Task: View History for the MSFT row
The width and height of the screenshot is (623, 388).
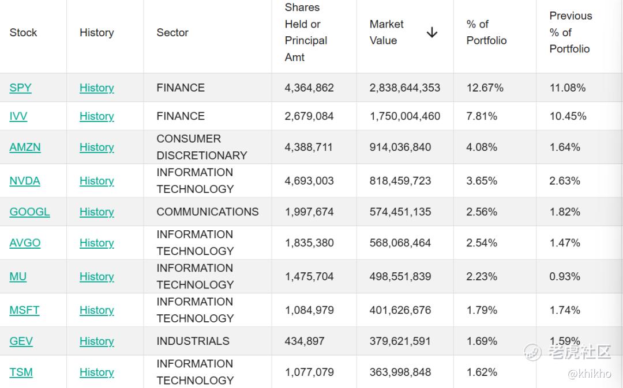Action: [96, 310]
